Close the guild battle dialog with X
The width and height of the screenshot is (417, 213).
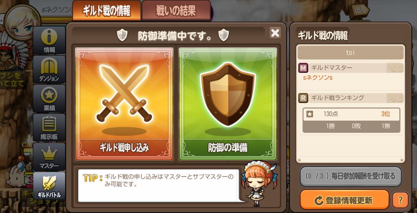[275, 33]
